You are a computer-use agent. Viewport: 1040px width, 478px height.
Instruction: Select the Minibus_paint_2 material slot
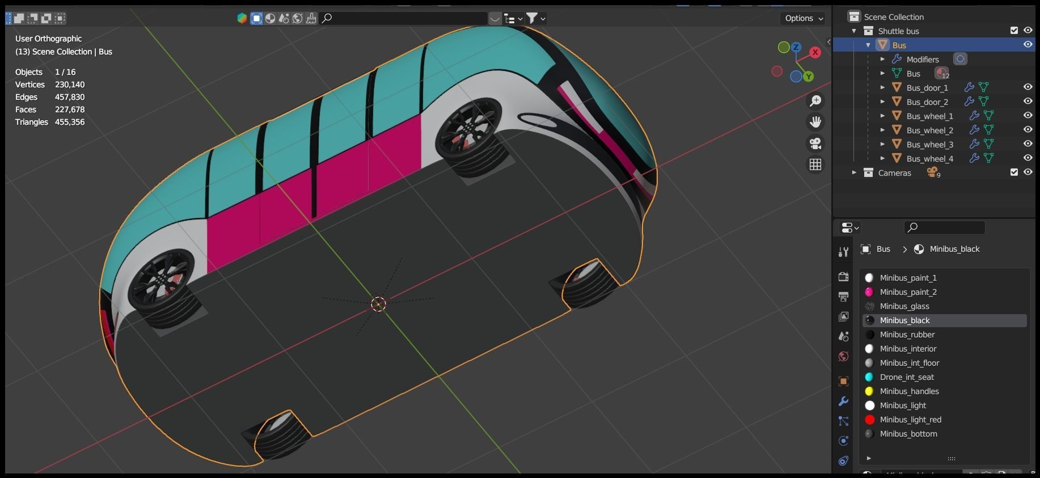click(945, 292)
